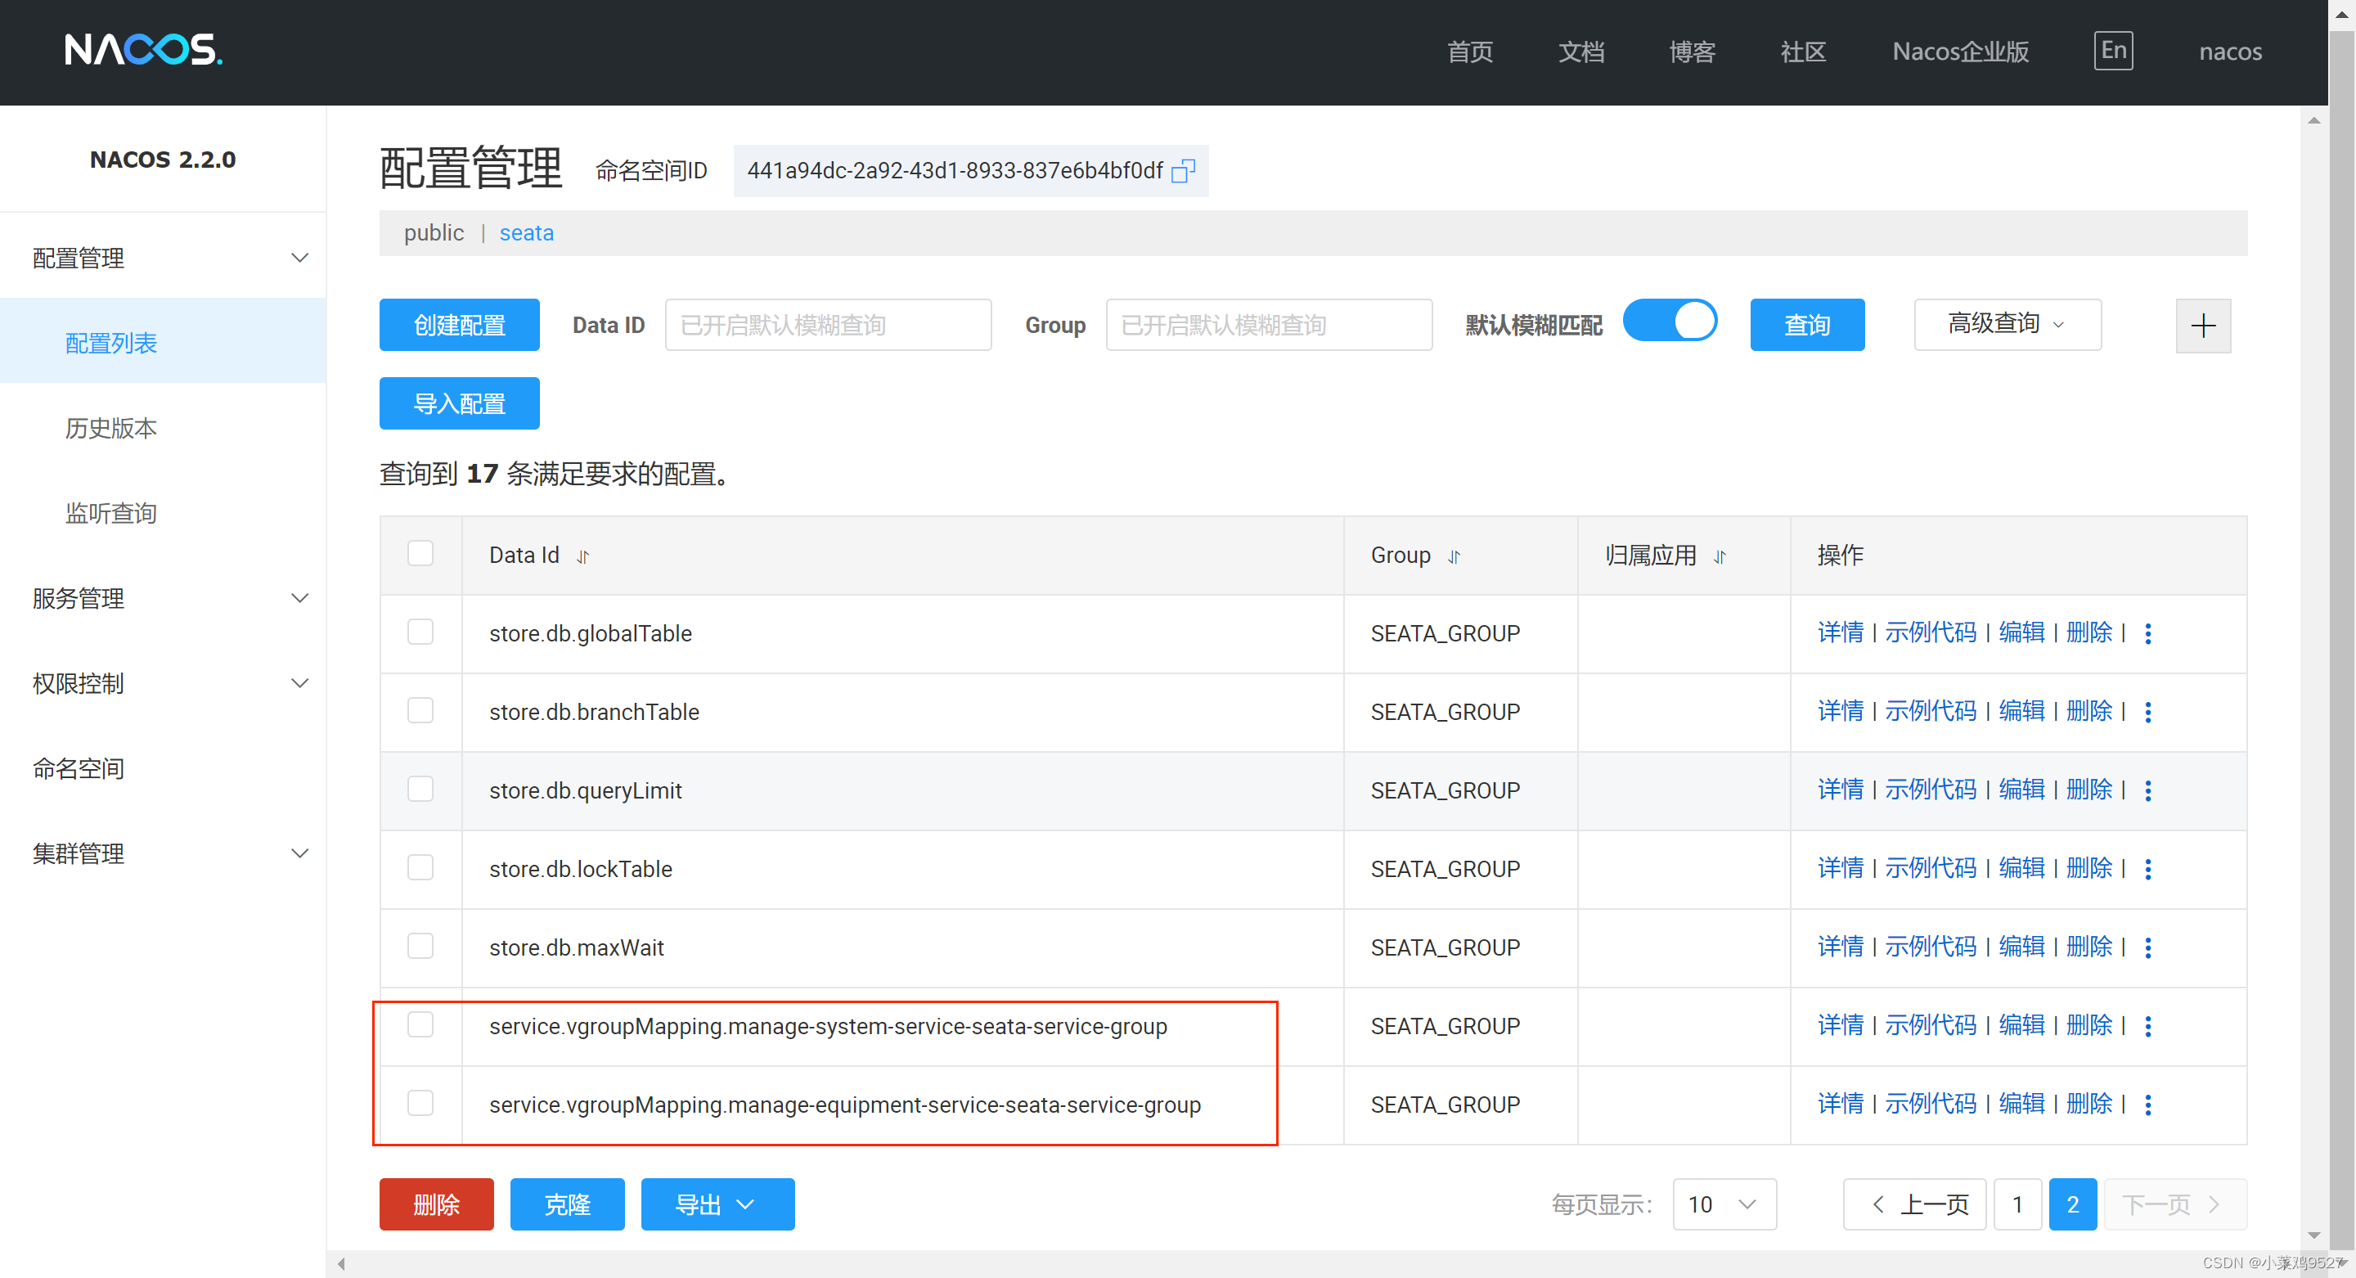Viewport: 2356px width, 1278px height.
Task: Open Nacos企业版 in top navigation
Action: click(1960, 52)
